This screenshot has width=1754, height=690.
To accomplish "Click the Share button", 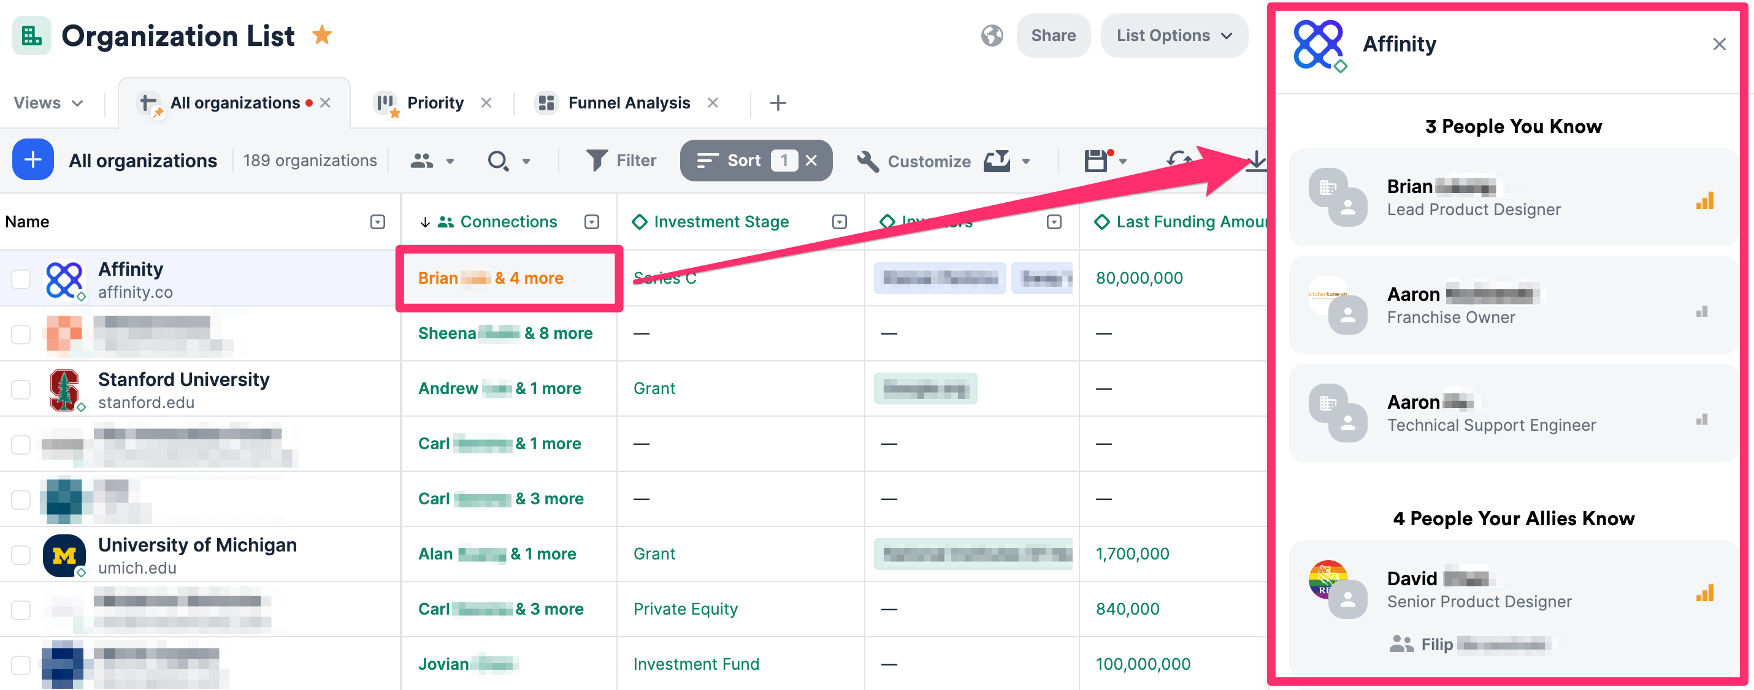I will click(x=1052, y=36).
